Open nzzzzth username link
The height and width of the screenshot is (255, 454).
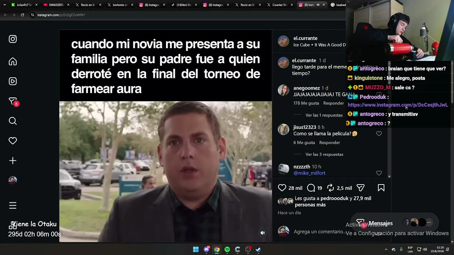click(x=302, y=166)
